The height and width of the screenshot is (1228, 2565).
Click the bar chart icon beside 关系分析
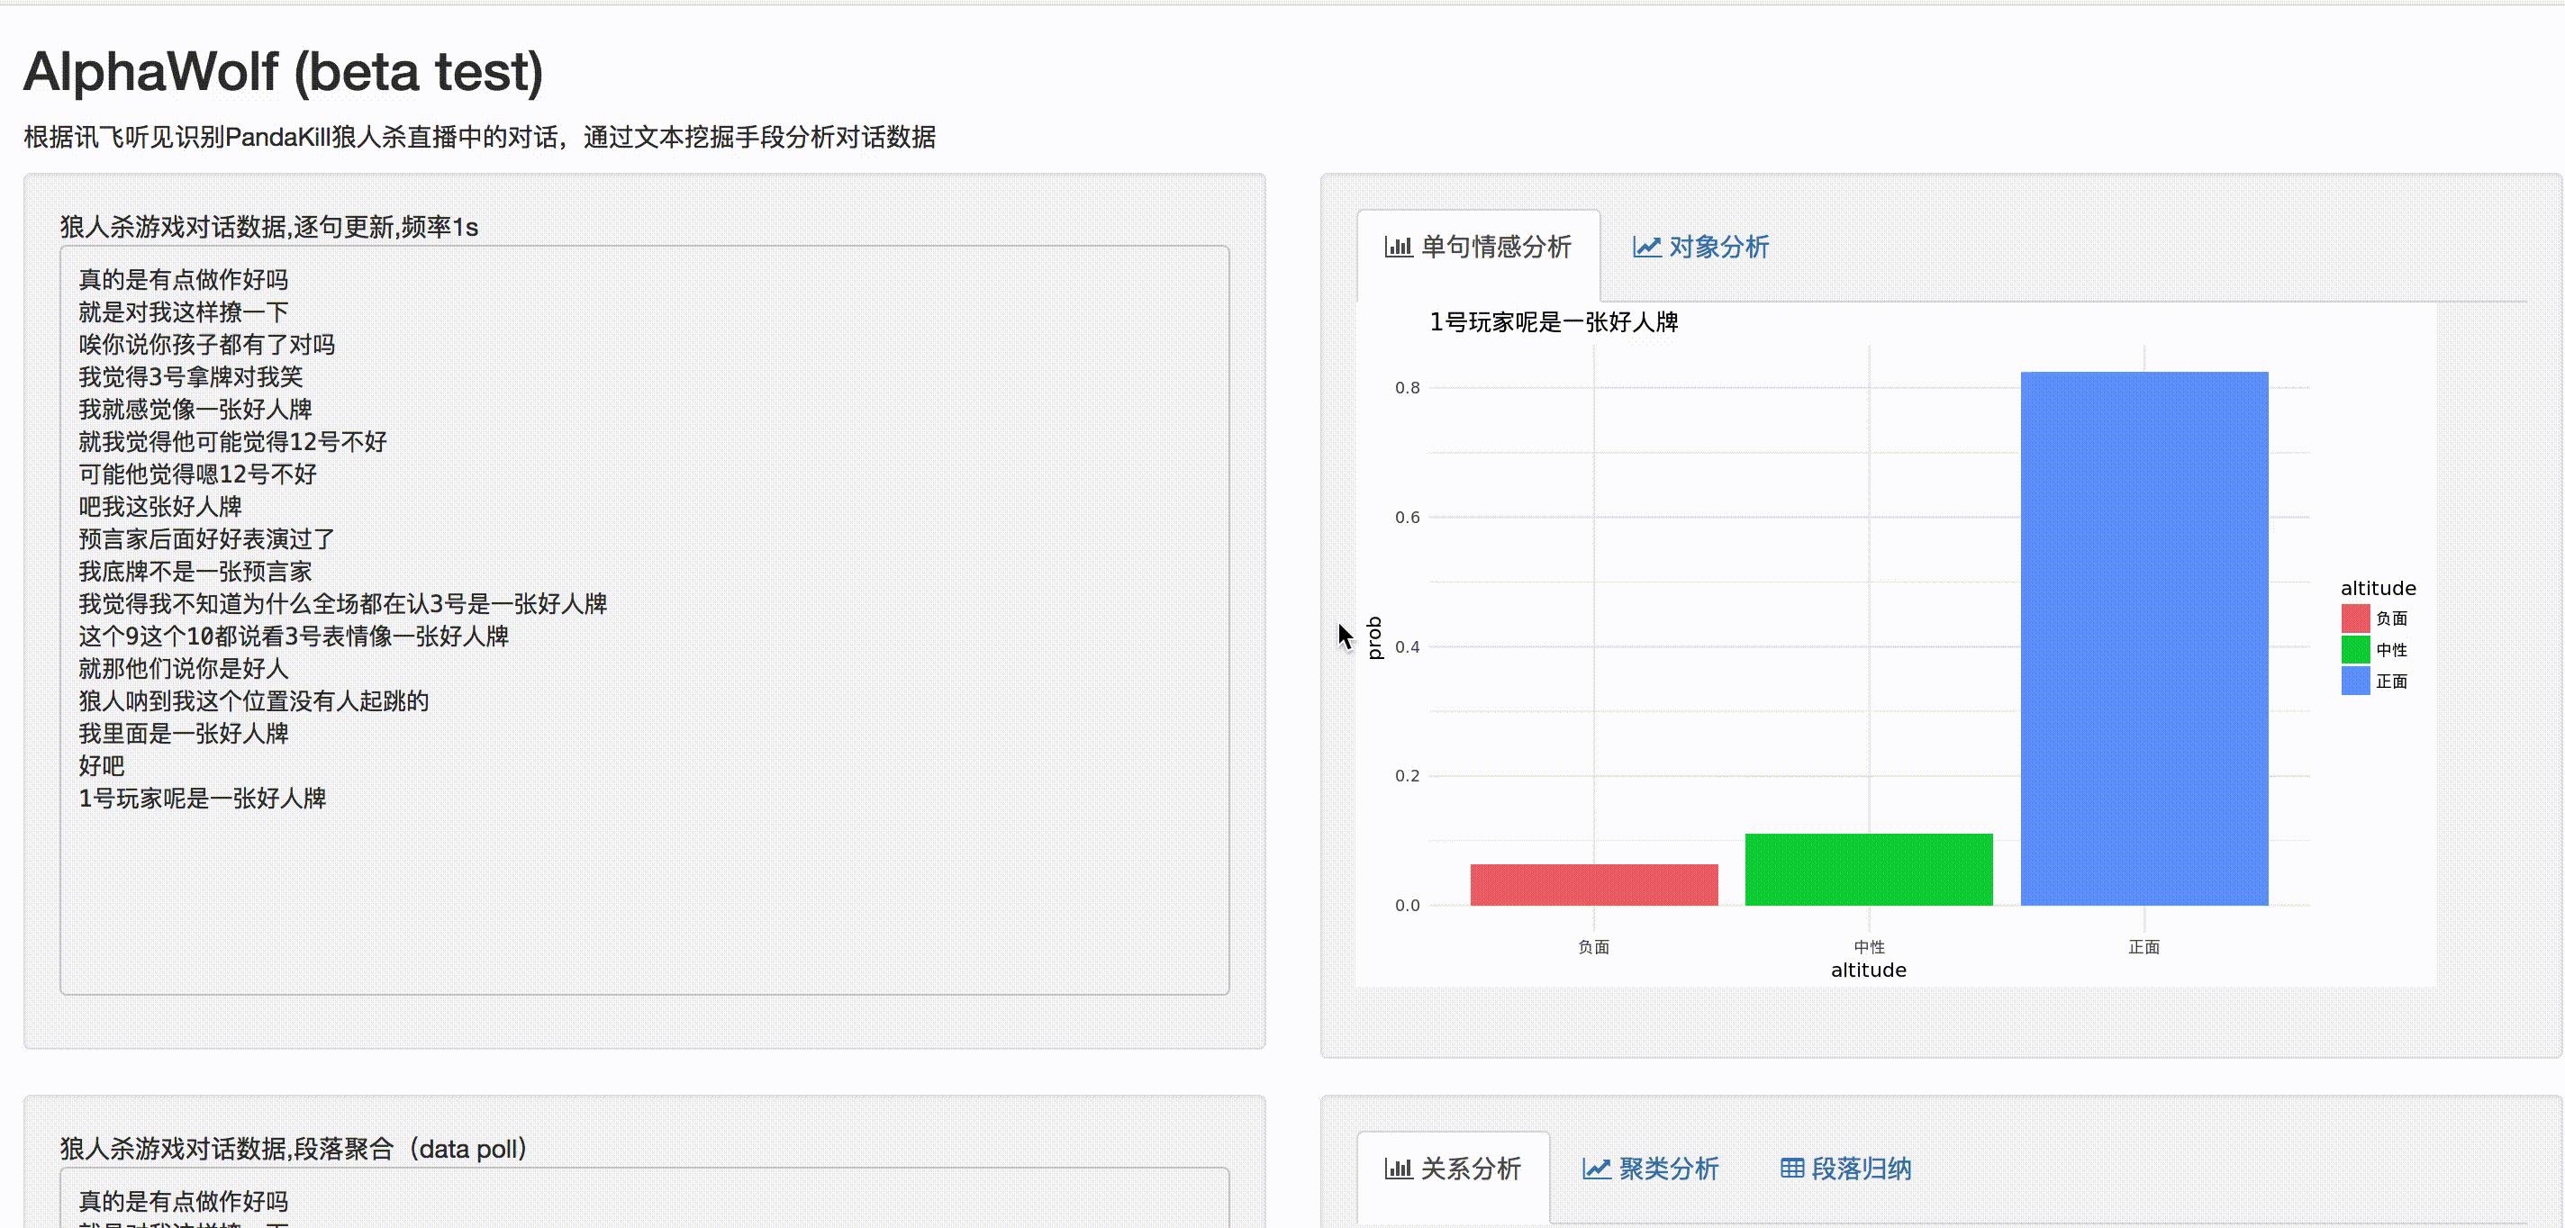1398,1169
